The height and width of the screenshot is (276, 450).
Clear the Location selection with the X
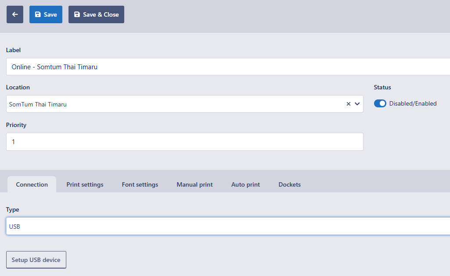click(x=349, y=104)
